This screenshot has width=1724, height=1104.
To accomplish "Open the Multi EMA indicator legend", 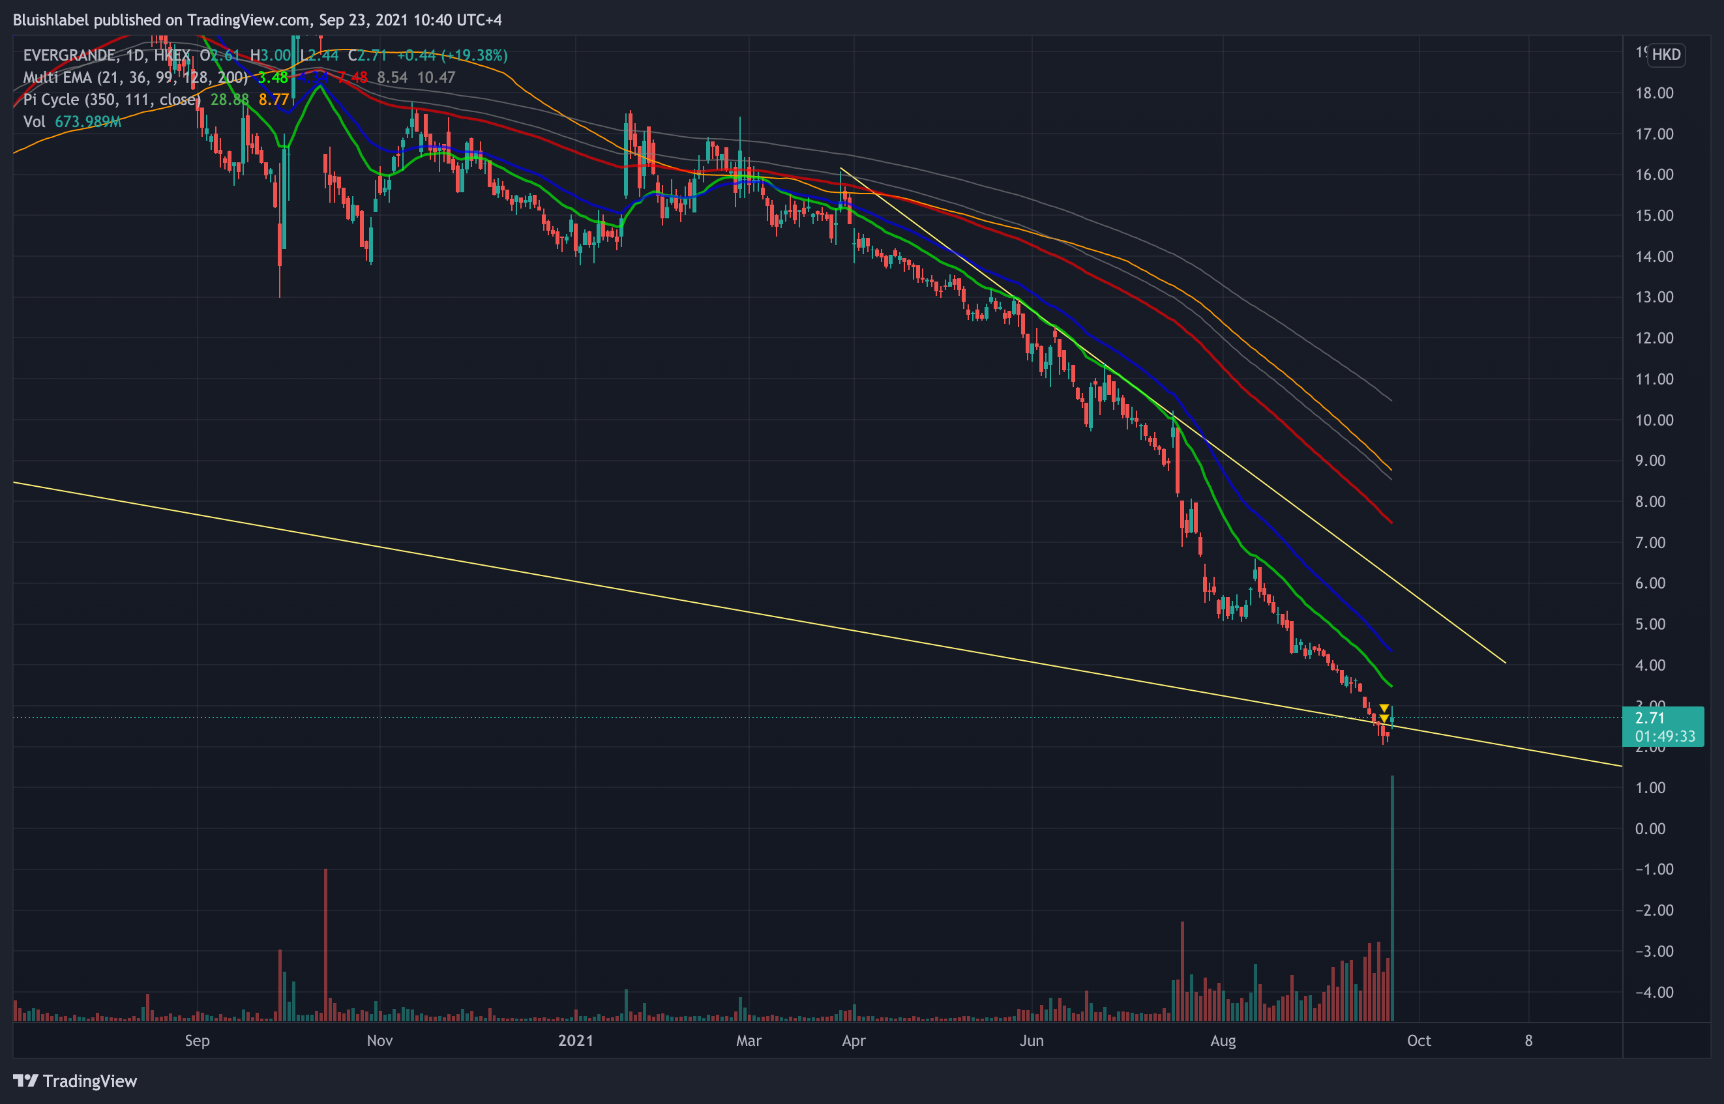I will coord(136,78).
